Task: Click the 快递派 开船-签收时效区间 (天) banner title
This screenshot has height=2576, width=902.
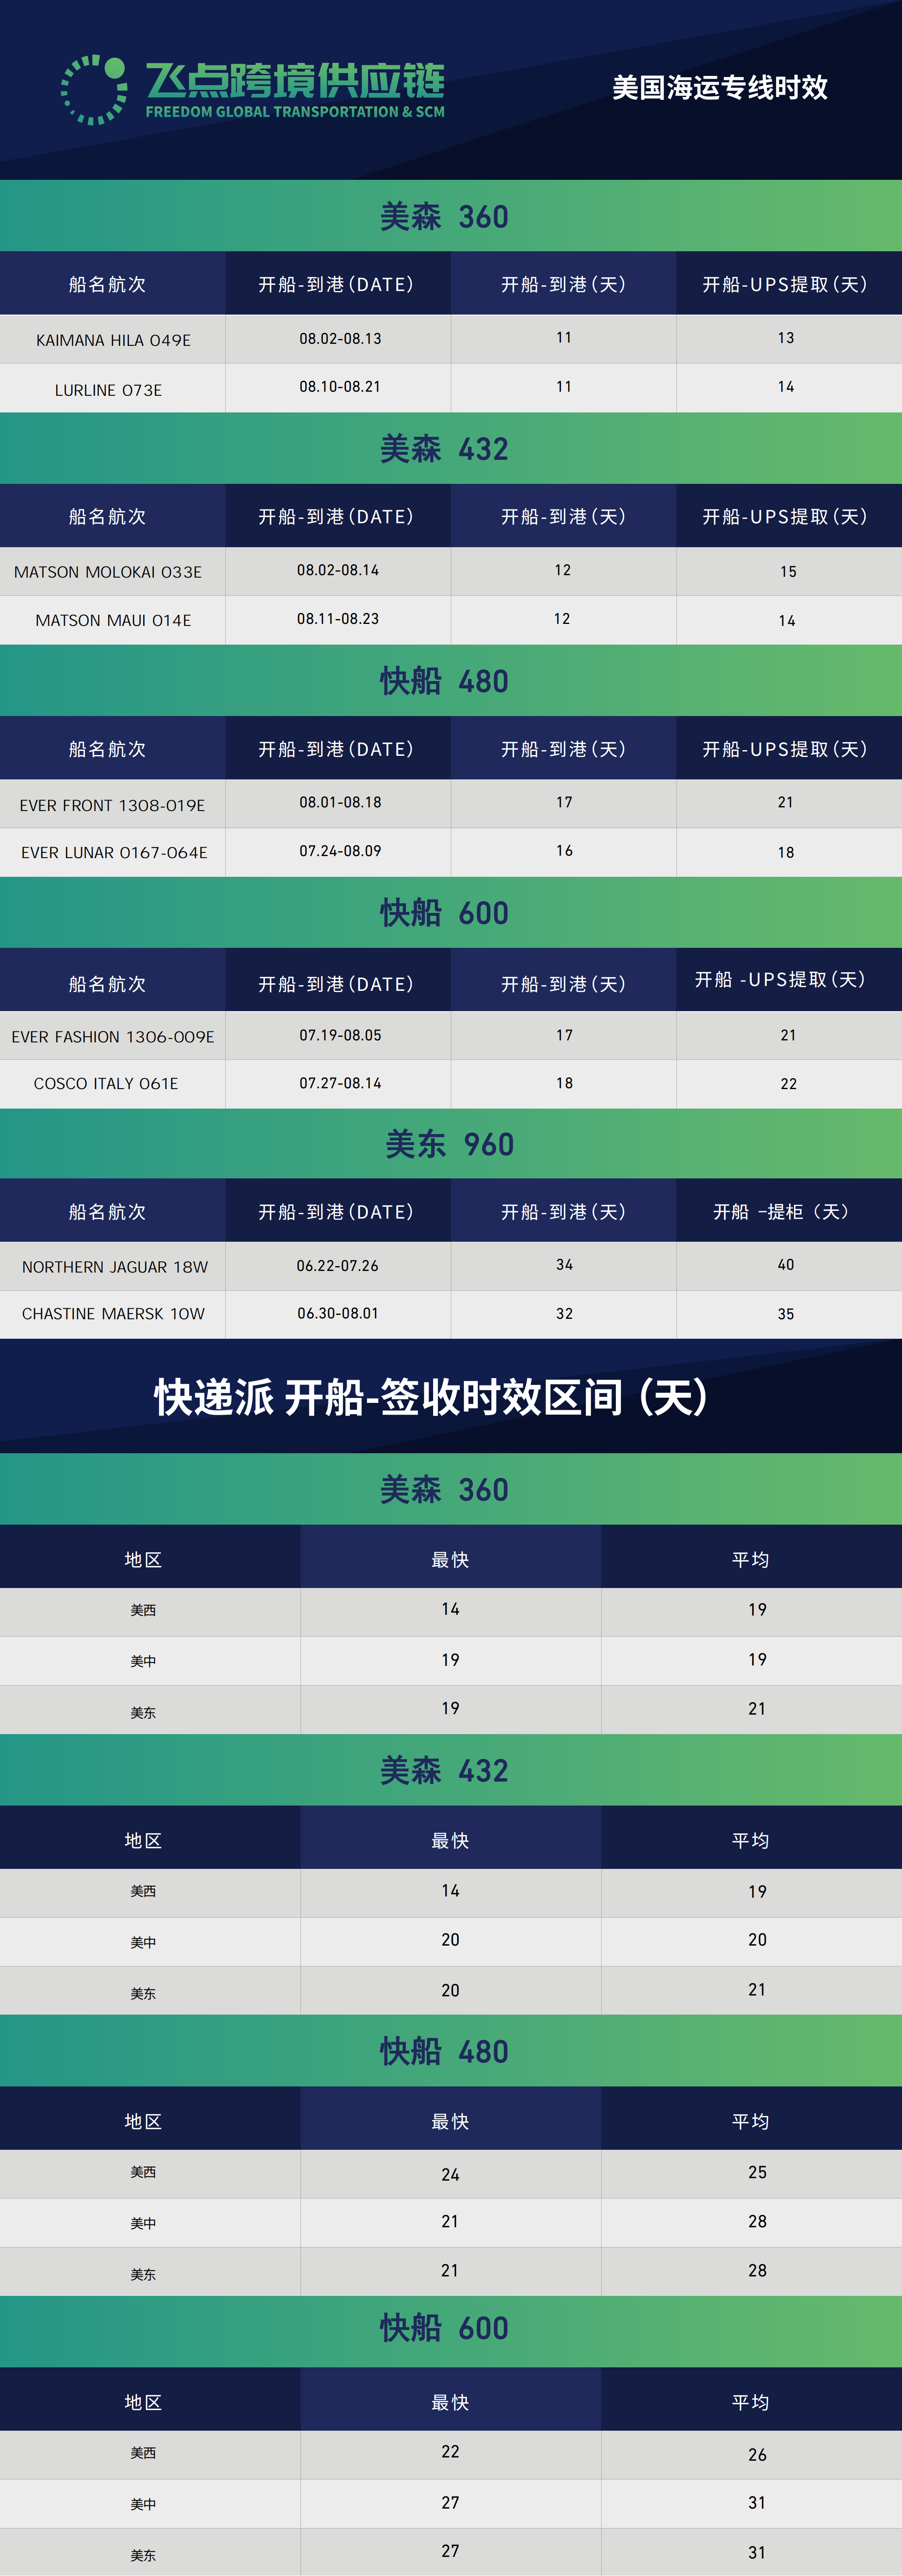Action: pos(432,1397)
